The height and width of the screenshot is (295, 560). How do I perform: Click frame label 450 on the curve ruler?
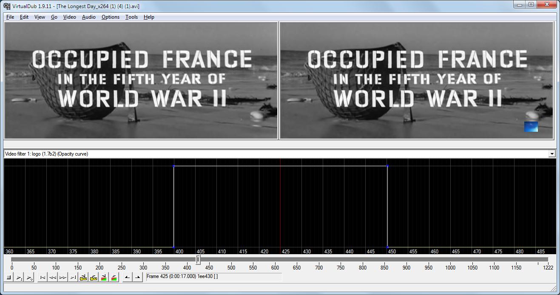[x=392, y=252]
